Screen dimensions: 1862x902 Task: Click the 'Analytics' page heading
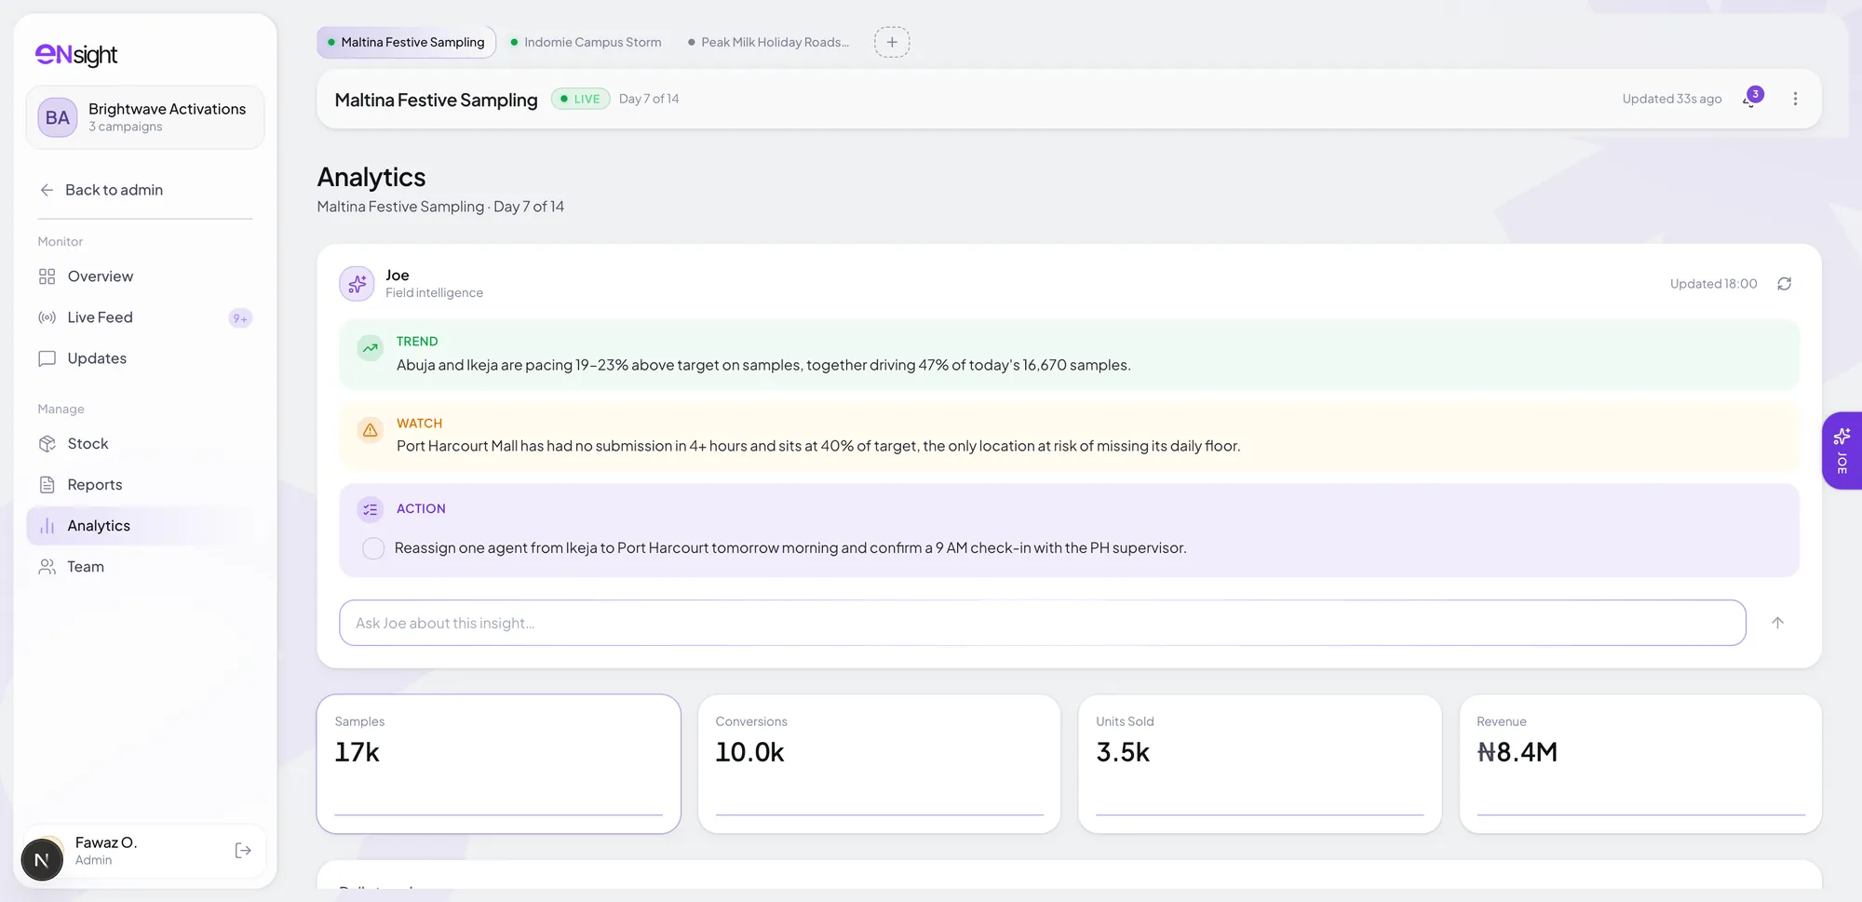(371, 177)
